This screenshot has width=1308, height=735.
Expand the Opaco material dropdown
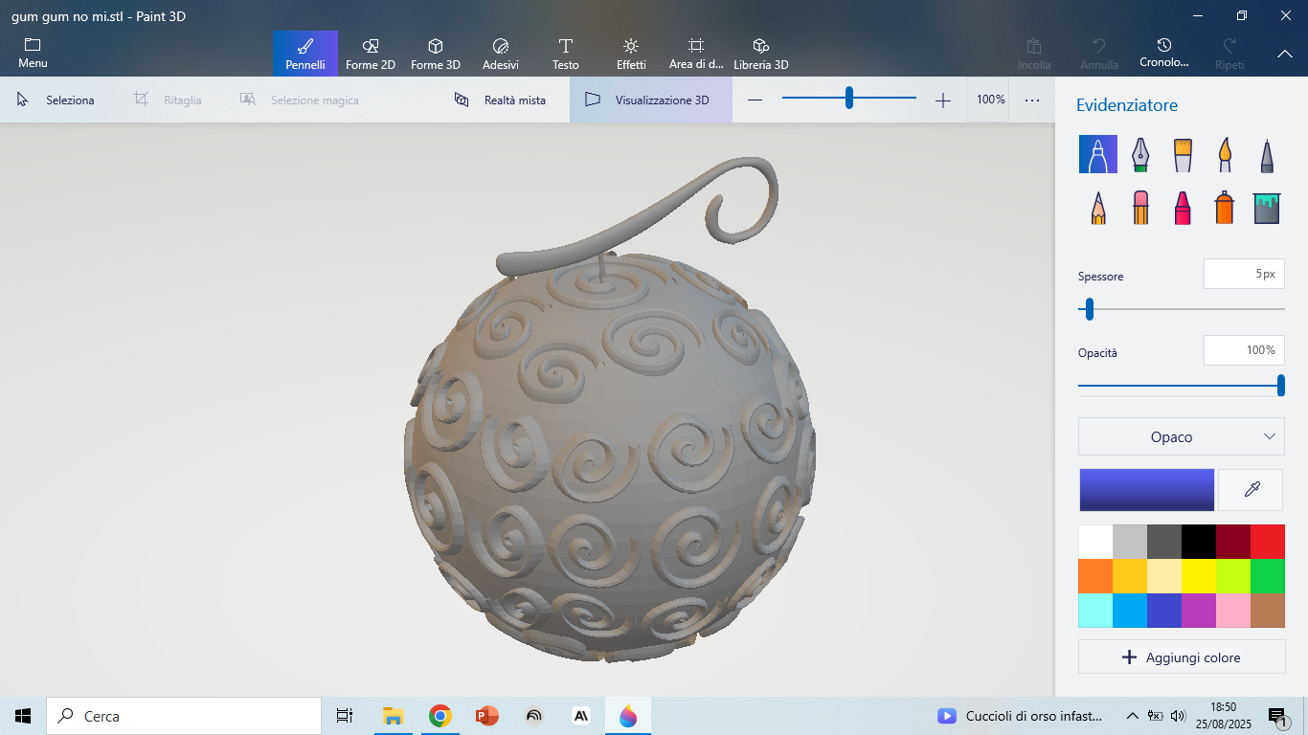(1182, 436)
